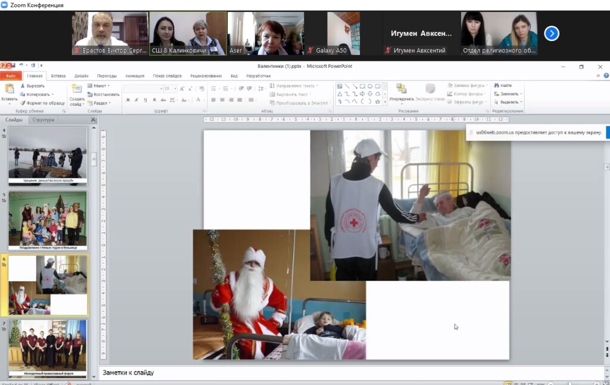Open the font name combo box

[143, 89]
